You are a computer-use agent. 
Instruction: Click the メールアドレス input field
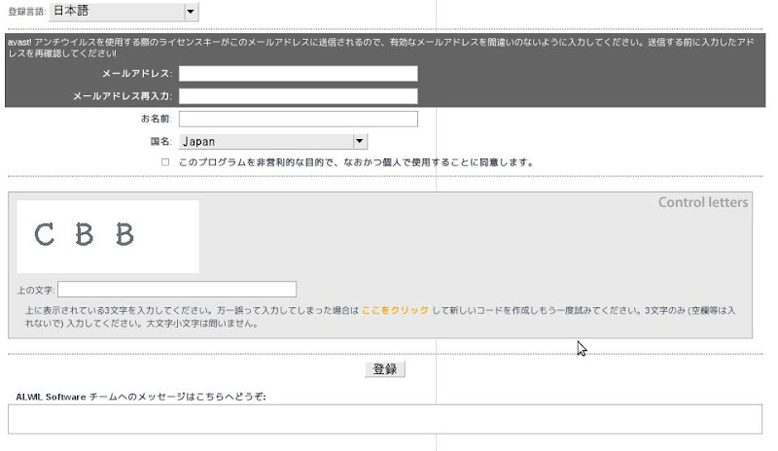pos(299,74)
